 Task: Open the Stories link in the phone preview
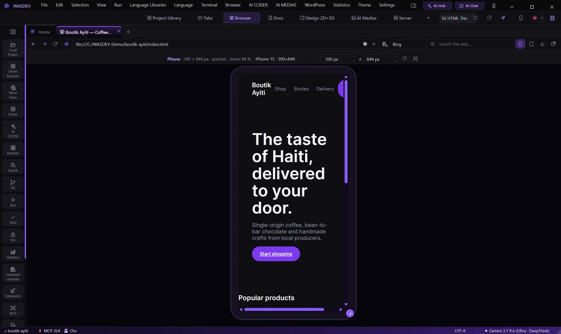coord(301,89)
